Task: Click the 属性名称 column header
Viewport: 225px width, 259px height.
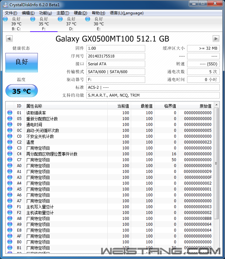Action: click(x=66, y=106)
